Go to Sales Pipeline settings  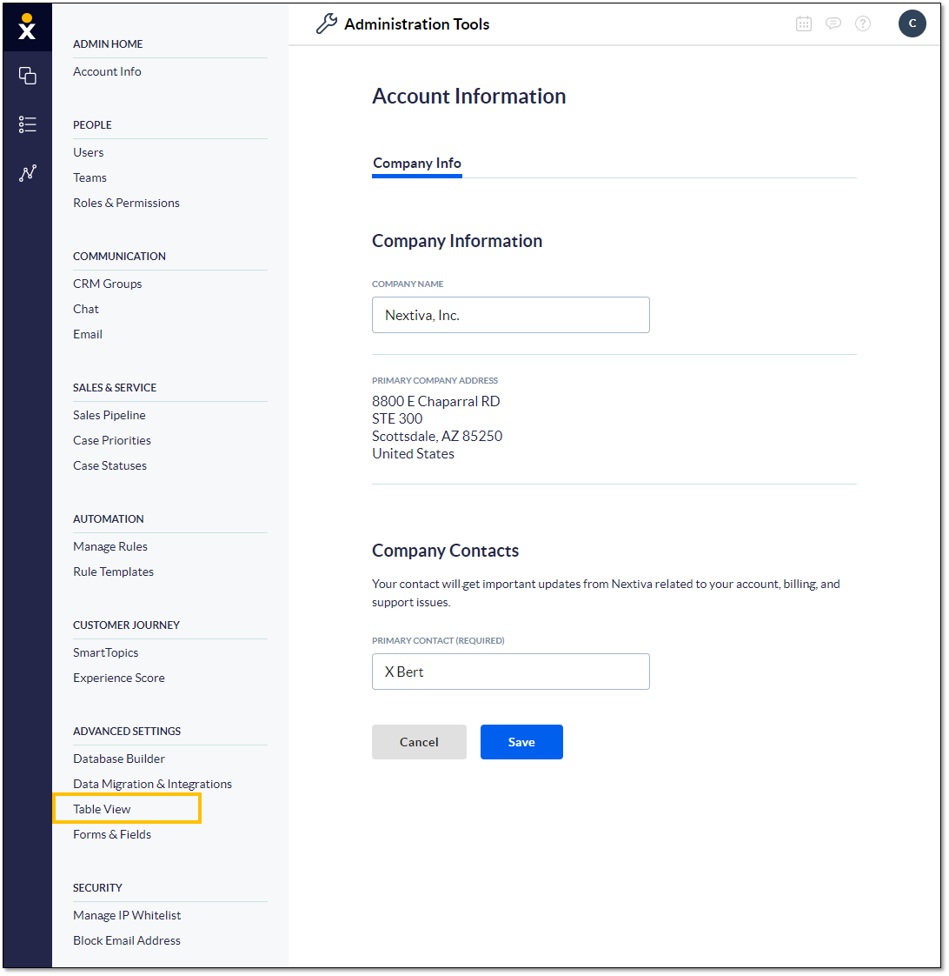click(x=109, y=415)
